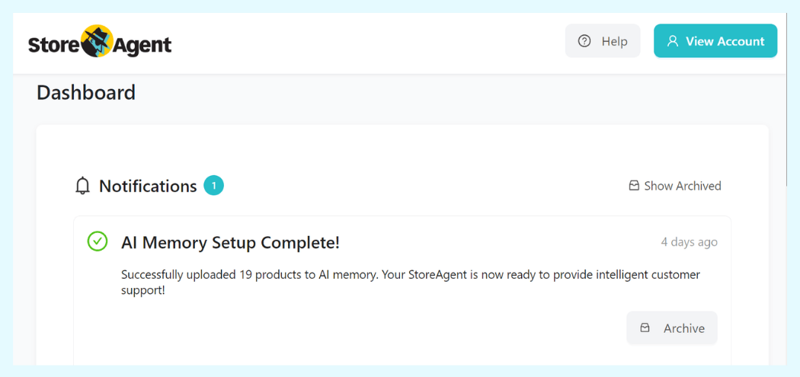Click the question mark Help icon
The width and height of the screenshot is (800, 377).
(584, 41)
